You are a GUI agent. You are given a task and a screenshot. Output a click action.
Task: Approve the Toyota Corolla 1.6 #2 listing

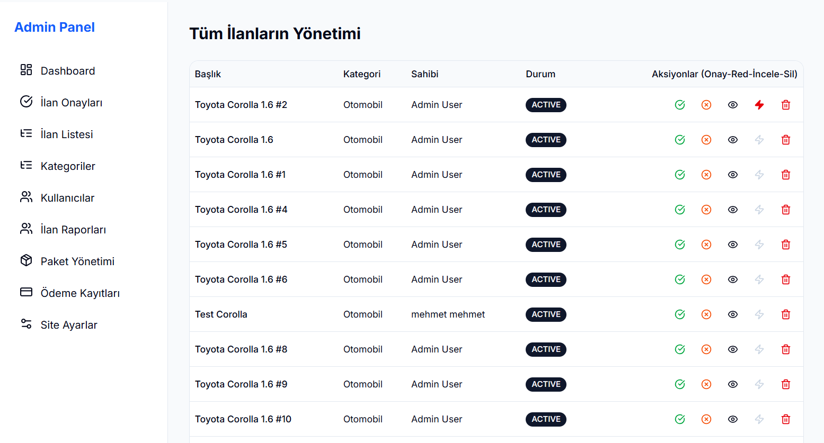pyautogui.click(x=680, y=105)
